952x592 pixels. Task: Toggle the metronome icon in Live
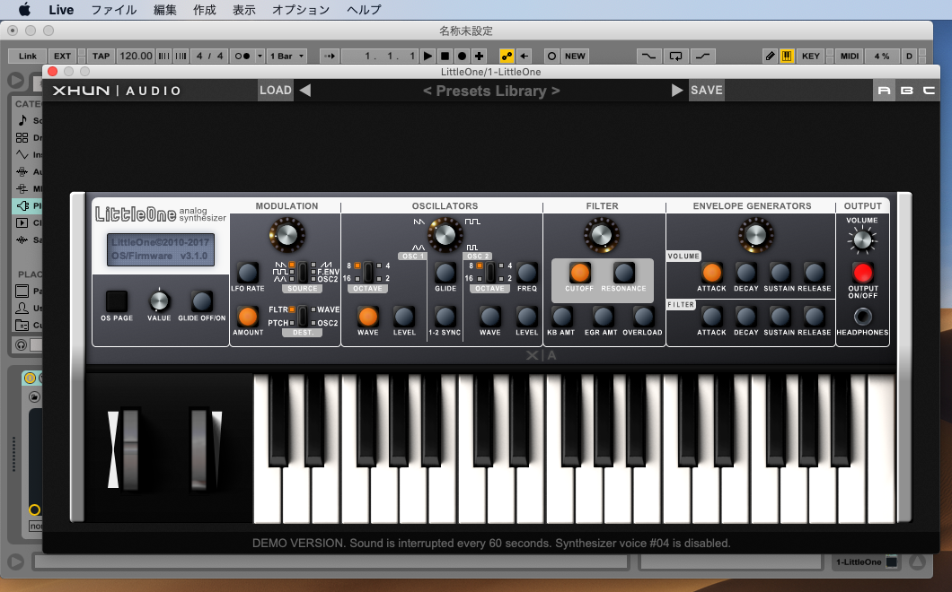tap(242, 56)
